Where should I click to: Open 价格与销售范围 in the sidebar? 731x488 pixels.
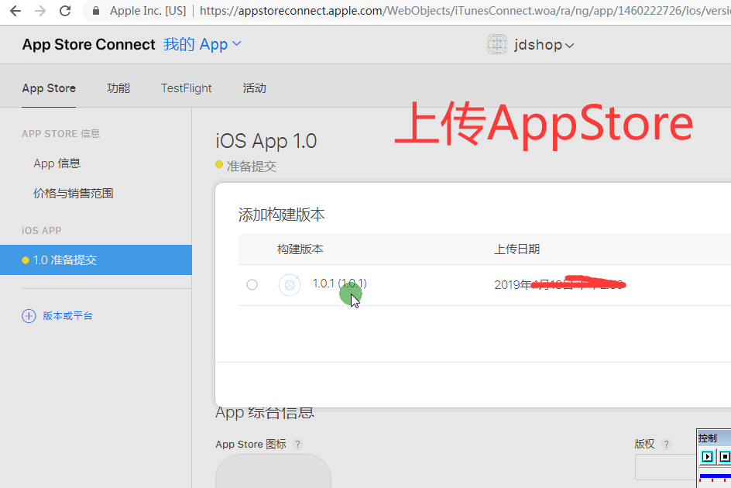pyautogui.click(x=74, y=193)
